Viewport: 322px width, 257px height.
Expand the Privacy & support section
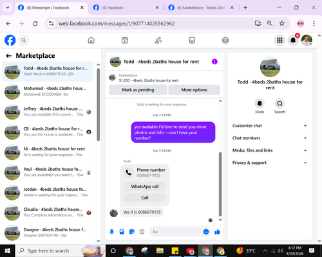(270, 163)
